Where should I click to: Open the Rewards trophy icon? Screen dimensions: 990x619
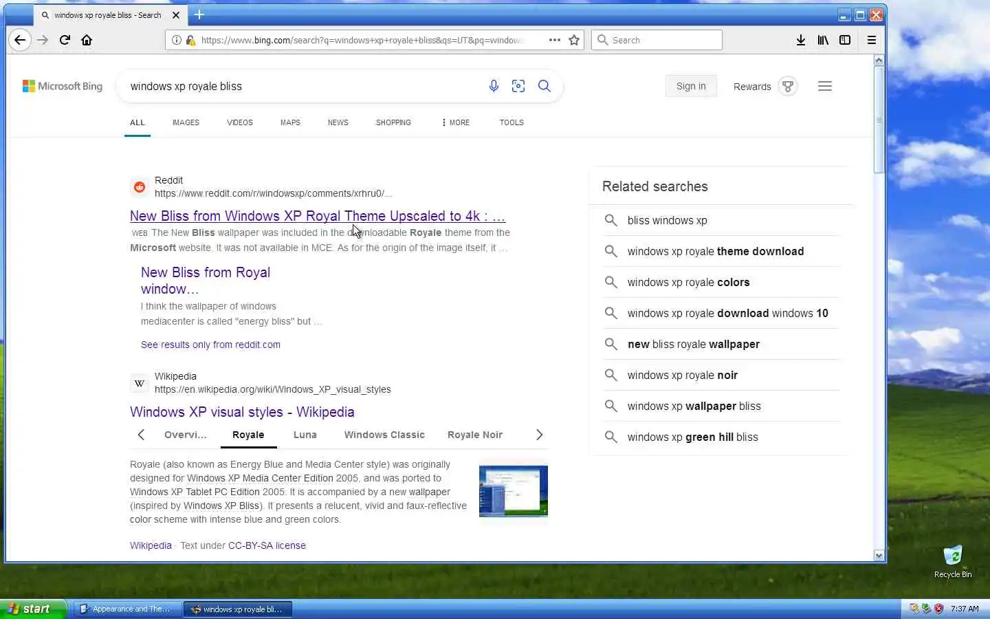[788, 86]
